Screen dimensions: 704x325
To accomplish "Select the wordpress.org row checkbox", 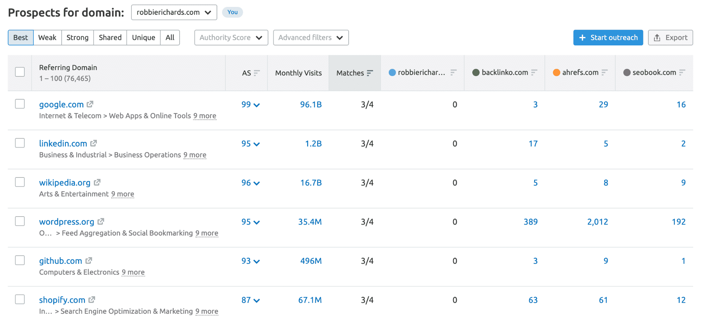I will pyautogui.click(x=20, y=221).
